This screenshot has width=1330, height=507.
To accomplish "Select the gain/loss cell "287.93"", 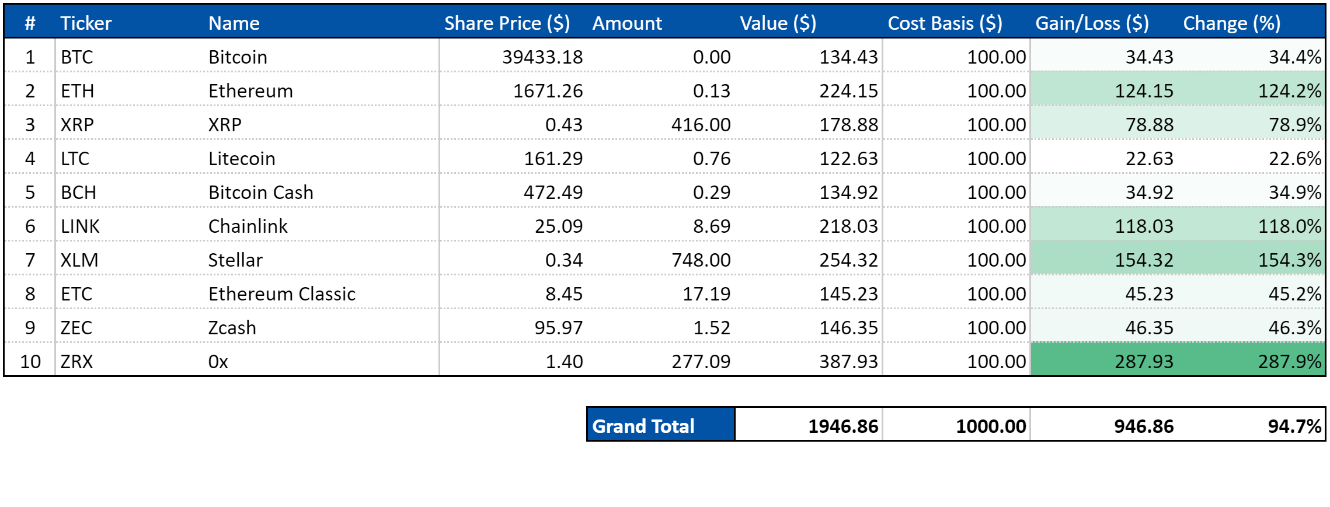I will pyautogui.click(x=1144, y=362).
